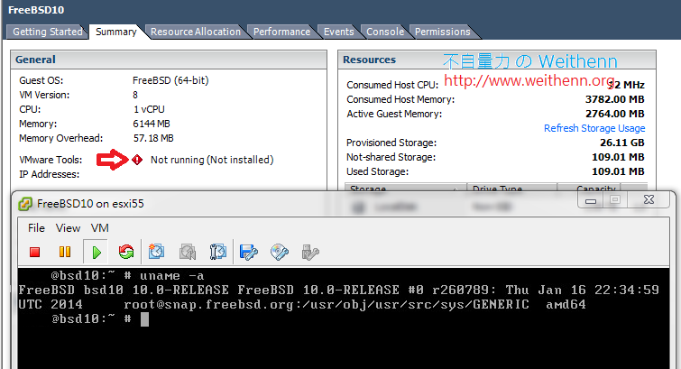Switch to the Performance tab

(x=281, y=32)
